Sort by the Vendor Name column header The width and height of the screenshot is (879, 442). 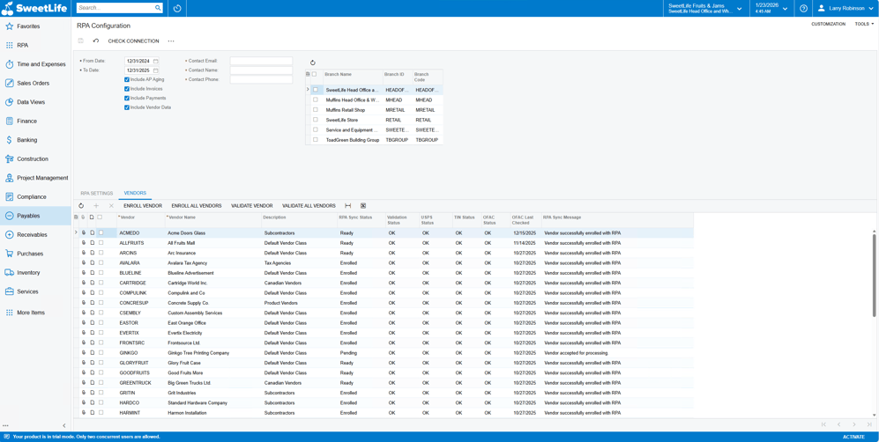click(183, 217)
